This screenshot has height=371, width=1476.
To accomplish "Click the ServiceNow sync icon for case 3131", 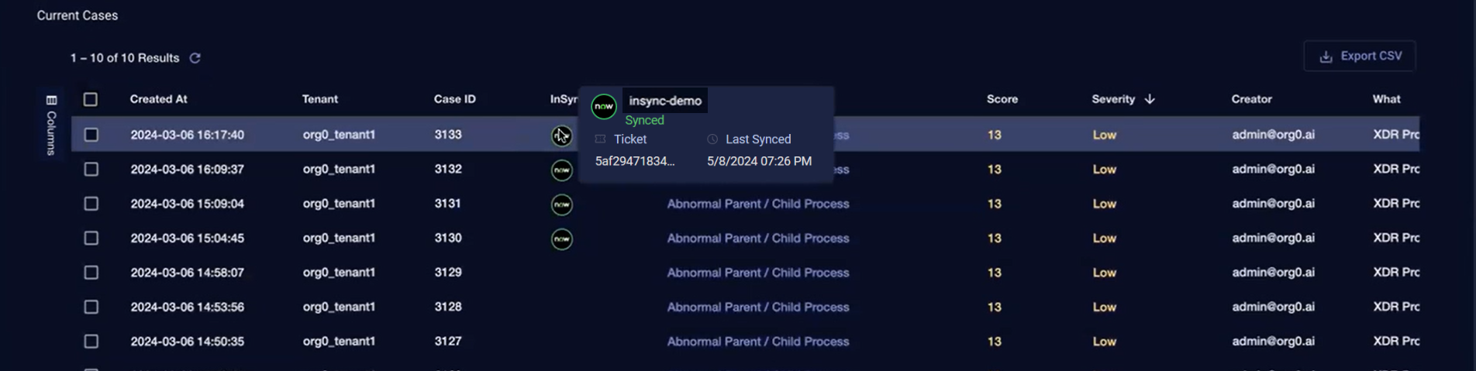I will coord(561,204).
